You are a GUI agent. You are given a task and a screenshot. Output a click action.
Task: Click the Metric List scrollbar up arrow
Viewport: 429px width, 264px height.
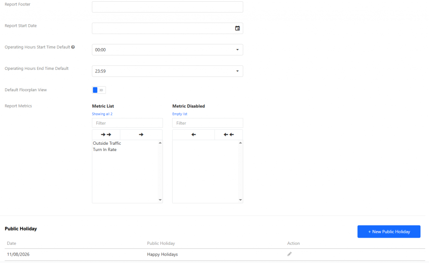pos(160,143)
